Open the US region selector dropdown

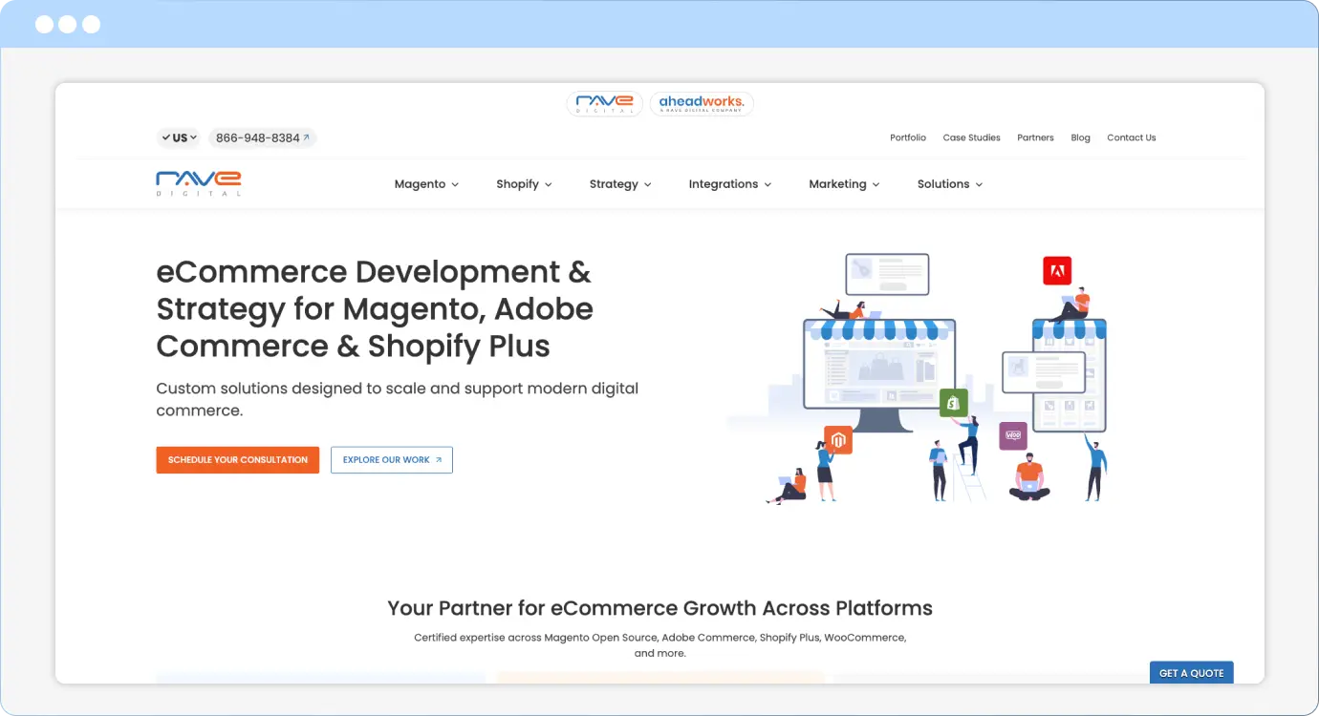tap(179, 137)
